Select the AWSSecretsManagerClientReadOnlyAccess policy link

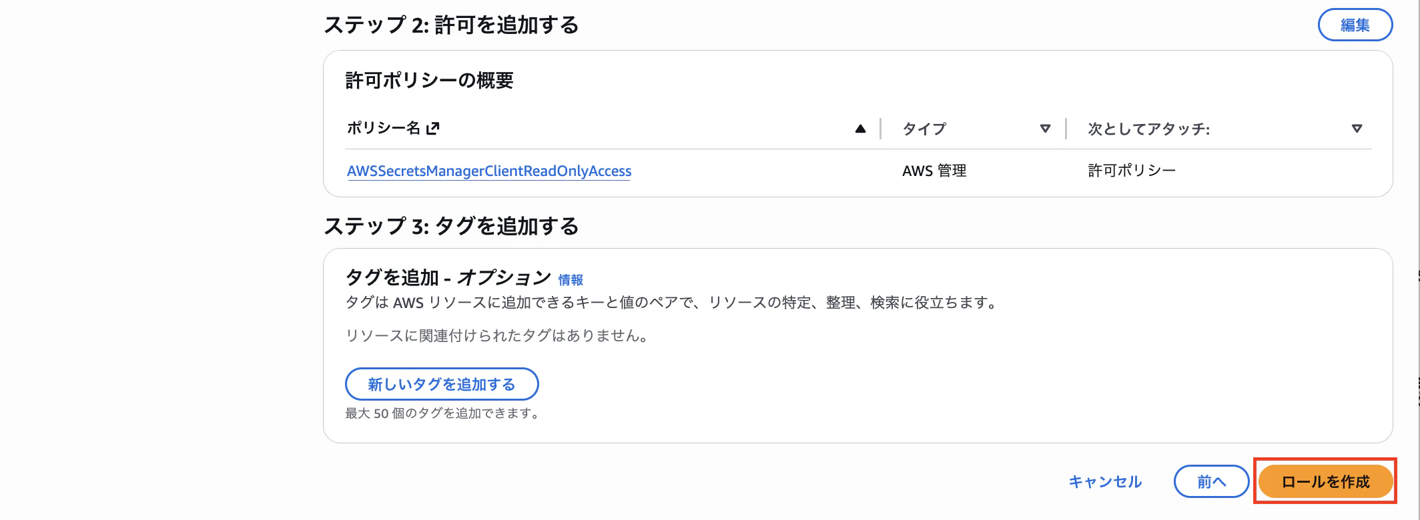click(489, 171)
